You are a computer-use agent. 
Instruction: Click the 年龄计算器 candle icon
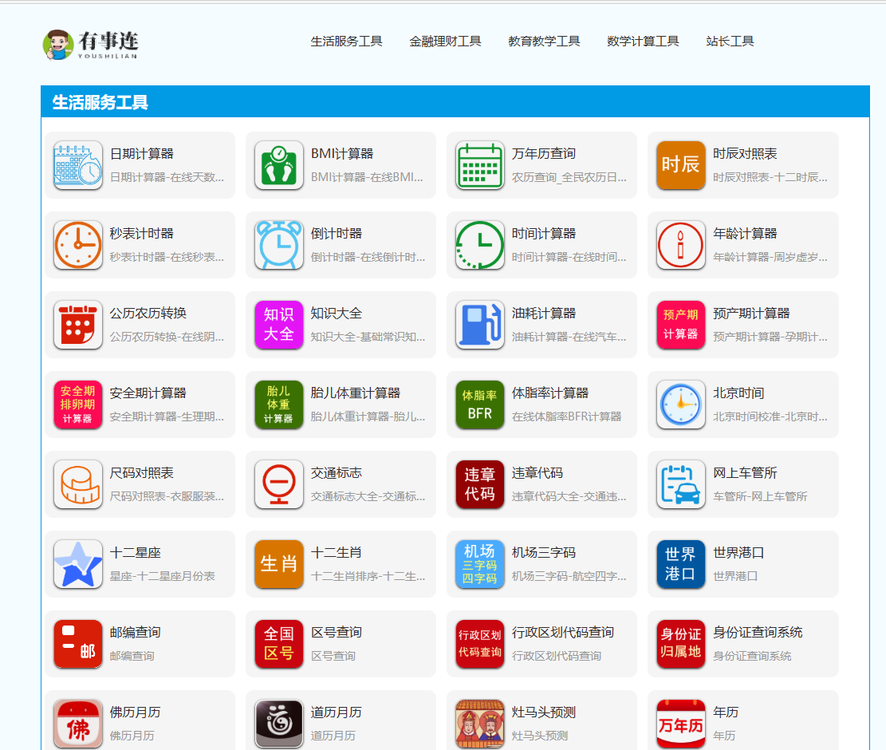pos(680,245)
